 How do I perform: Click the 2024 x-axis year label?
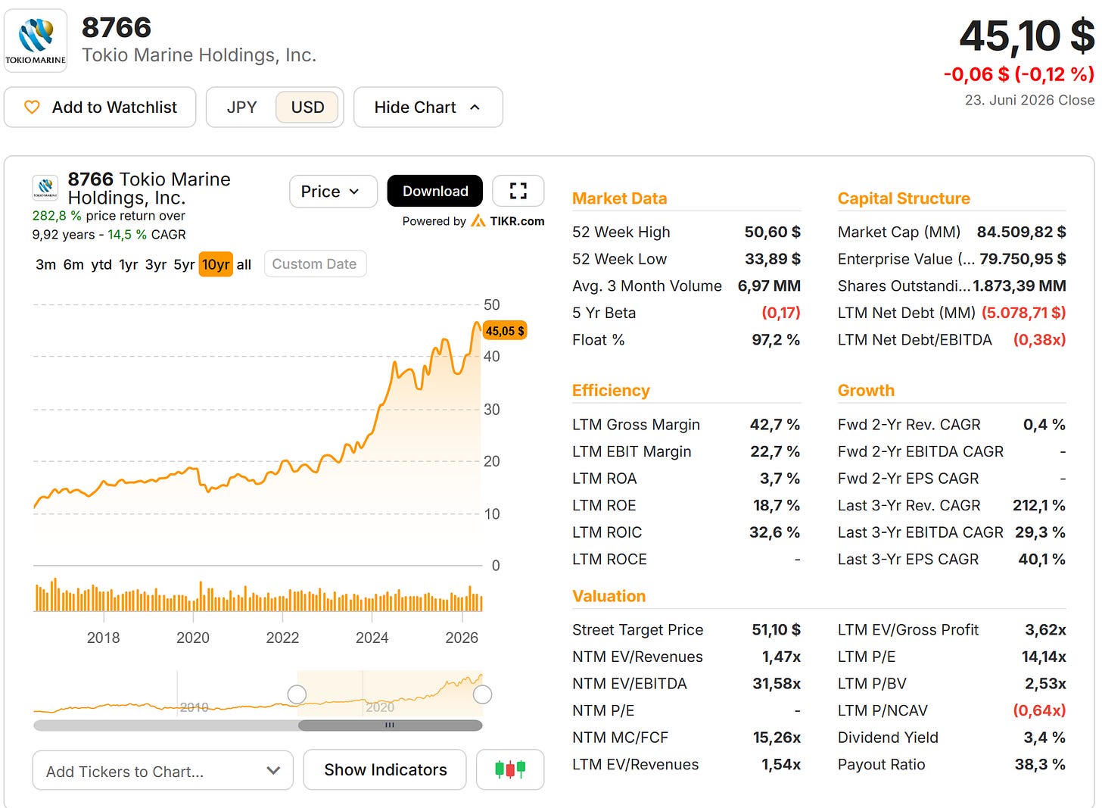click(x=372, y=638)
